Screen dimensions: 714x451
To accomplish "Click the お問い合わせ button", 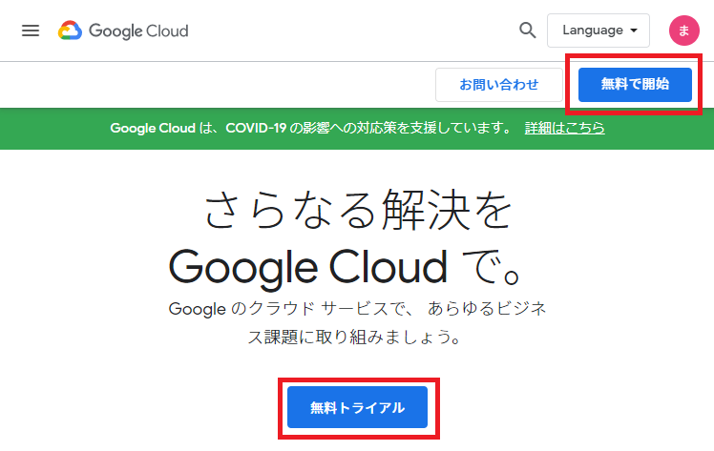I will pyautogui.click(x=498, y=84).
